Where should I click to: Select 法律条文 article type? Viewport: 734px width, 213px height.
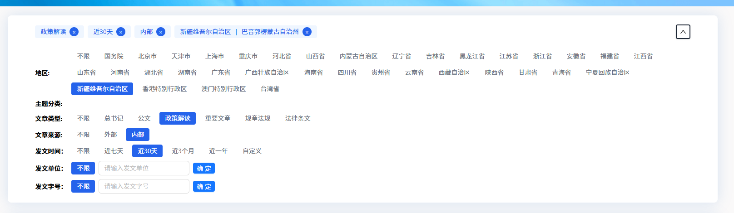click(298, 118)
